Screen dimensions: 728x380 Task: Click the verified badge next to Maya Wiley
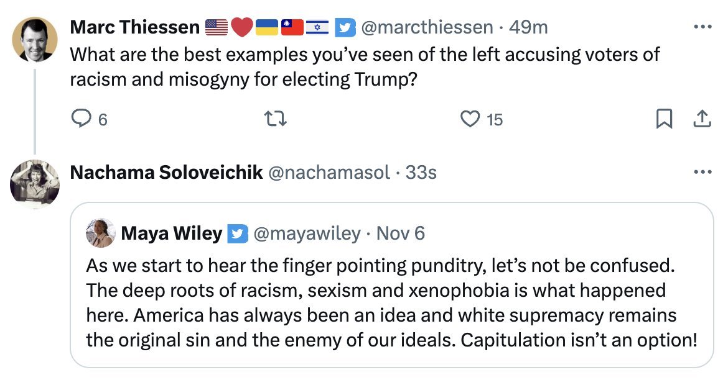pos(236,233)
